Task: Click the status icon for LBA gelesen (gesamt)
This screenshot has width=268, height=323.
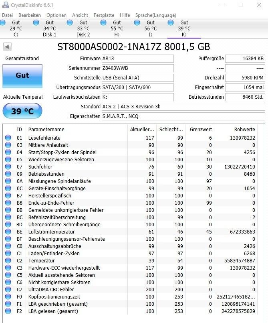Action: tap(8, 311)
